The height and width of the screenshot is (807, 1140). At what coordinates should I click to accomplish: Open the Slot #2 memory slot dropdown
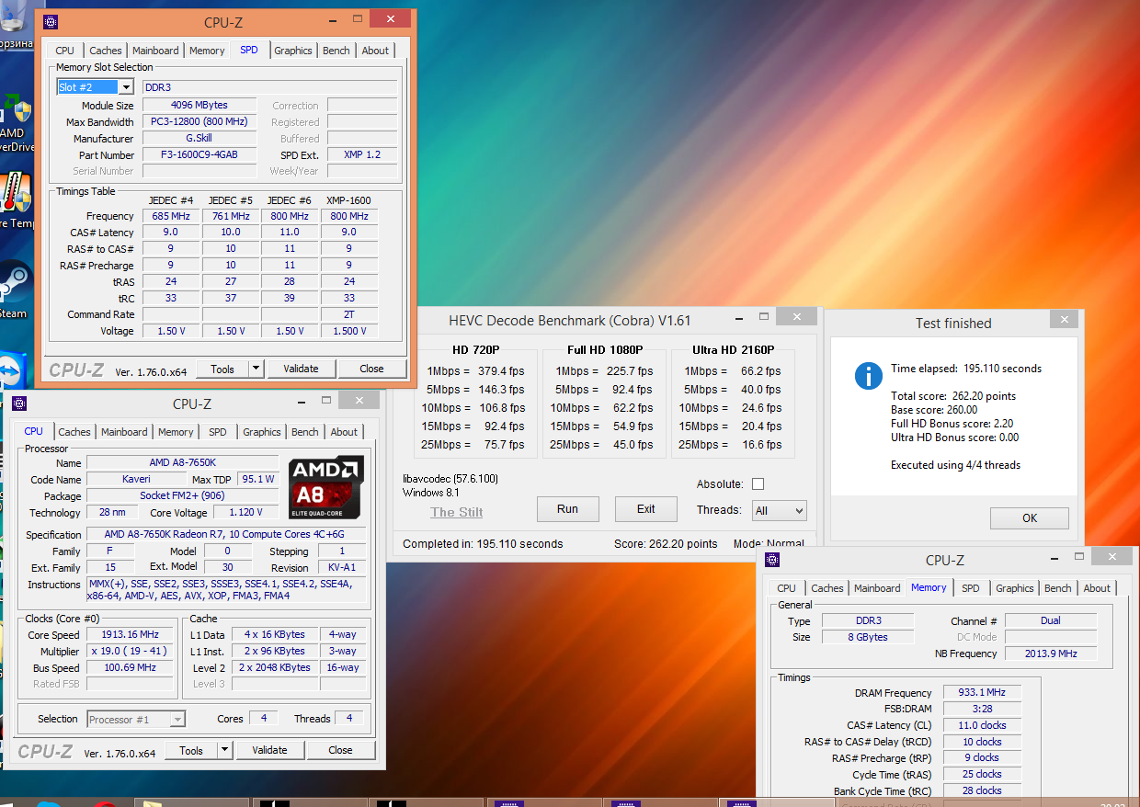[126, 87]
